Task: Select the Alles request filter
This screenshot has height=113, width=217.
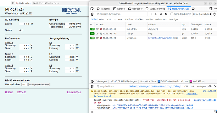Action: [94, 20]
